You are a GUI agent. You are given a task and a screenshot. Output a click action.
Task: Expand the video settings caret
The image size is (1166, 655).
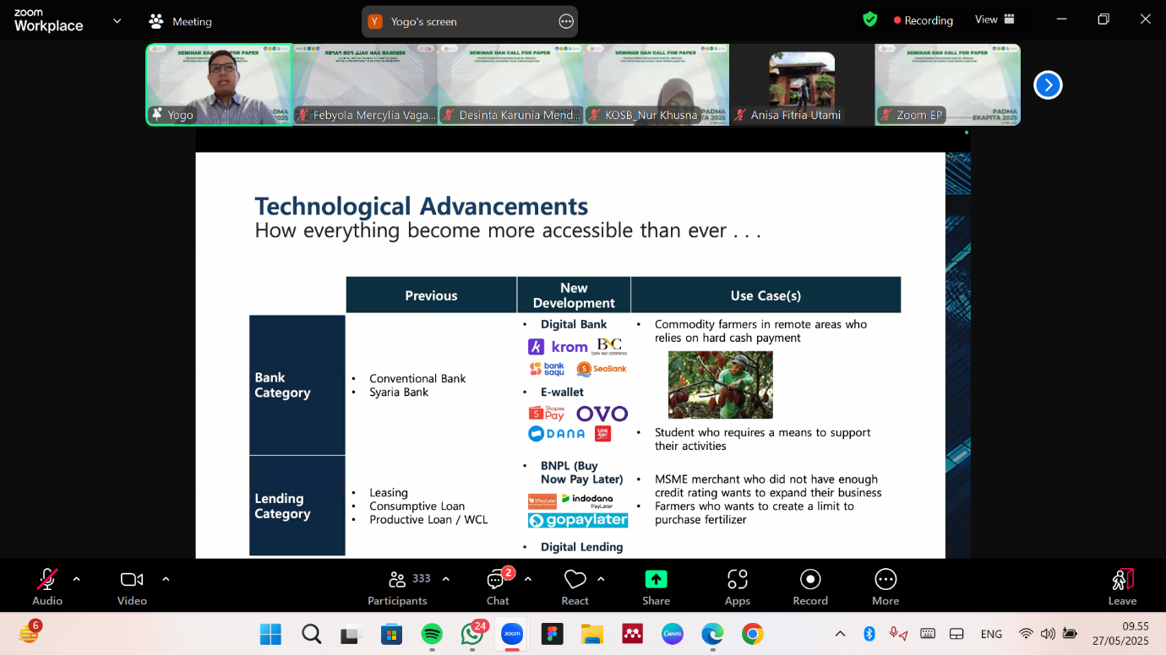pyautogui.click(x=166, y=579)
